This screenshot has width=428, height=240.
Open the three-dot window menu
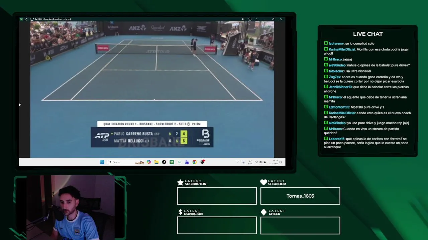click(x=256, y=19)
